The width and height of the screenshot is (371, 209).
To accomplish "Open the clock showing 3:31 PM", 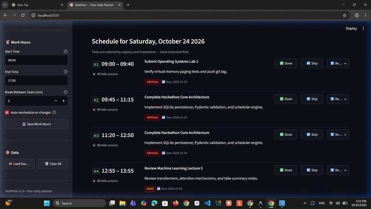I will point(359,203).
